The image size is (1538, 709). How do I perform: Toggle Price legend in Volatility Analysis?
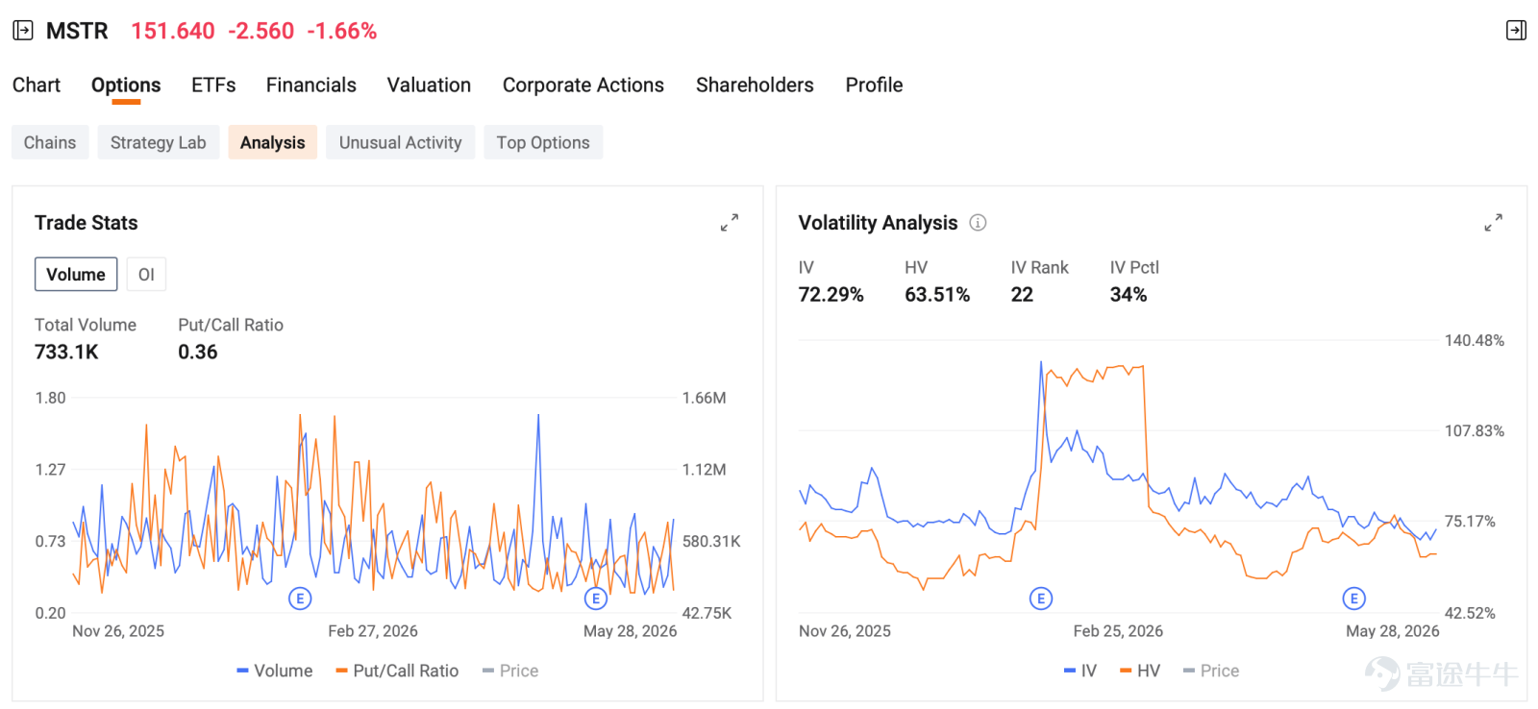click(1211, 671)
